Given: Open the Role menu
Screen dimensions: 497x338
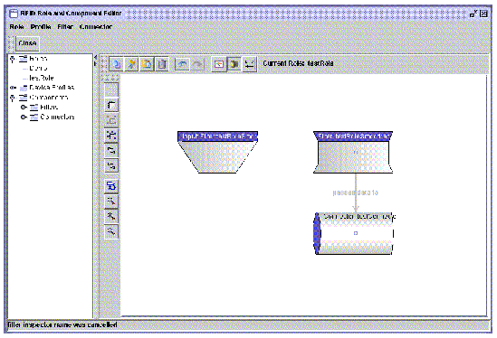Looking at the screenshot, I should (x=16, y=27).
